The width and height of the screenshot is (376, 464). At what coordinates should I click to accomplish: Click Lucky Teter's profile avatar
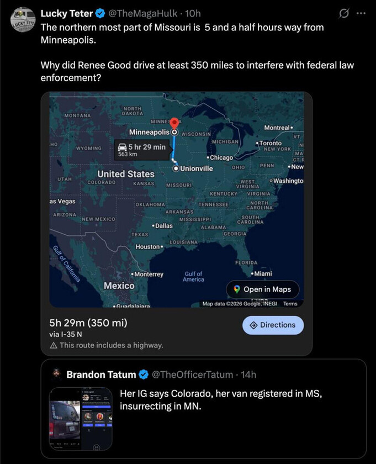(23, 20)
